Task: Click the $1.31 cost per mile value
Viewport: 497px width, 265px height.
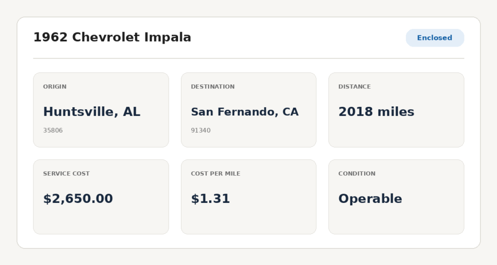Action: tap(211, 199)
